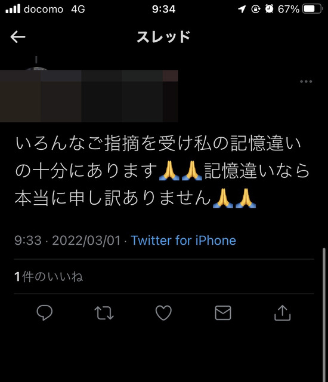The height and width of the screenshot is (382, 328).
Task: Tap the retweet arrows icon
Action: point(104,313)
